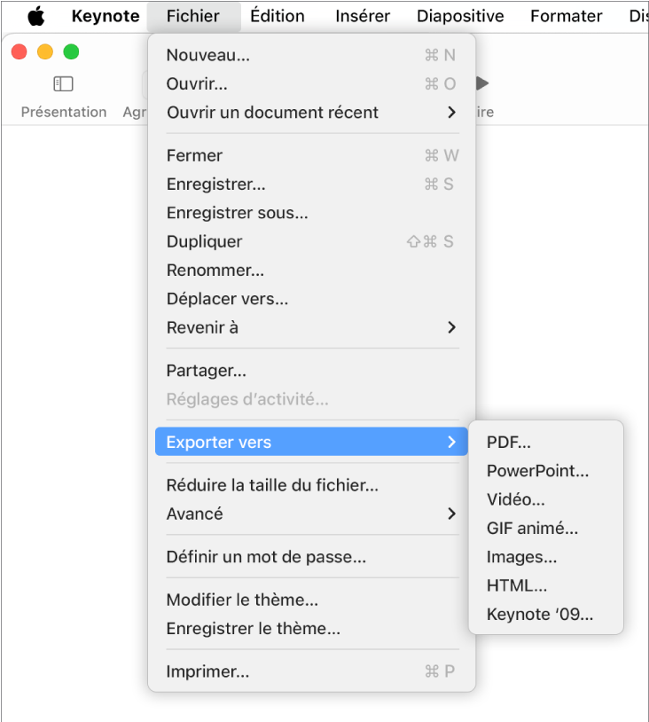Open the Diapositive menu
This screenshot has width=649, height=722.
[x=460, y=15]
